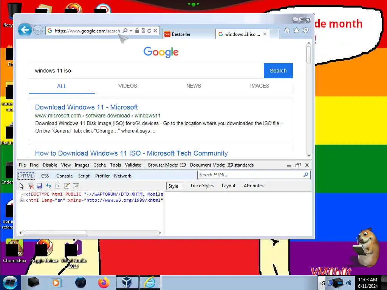Click the Clear browser cache icon
The width and height of the screenshot is (387, 290).
[31, 186]
